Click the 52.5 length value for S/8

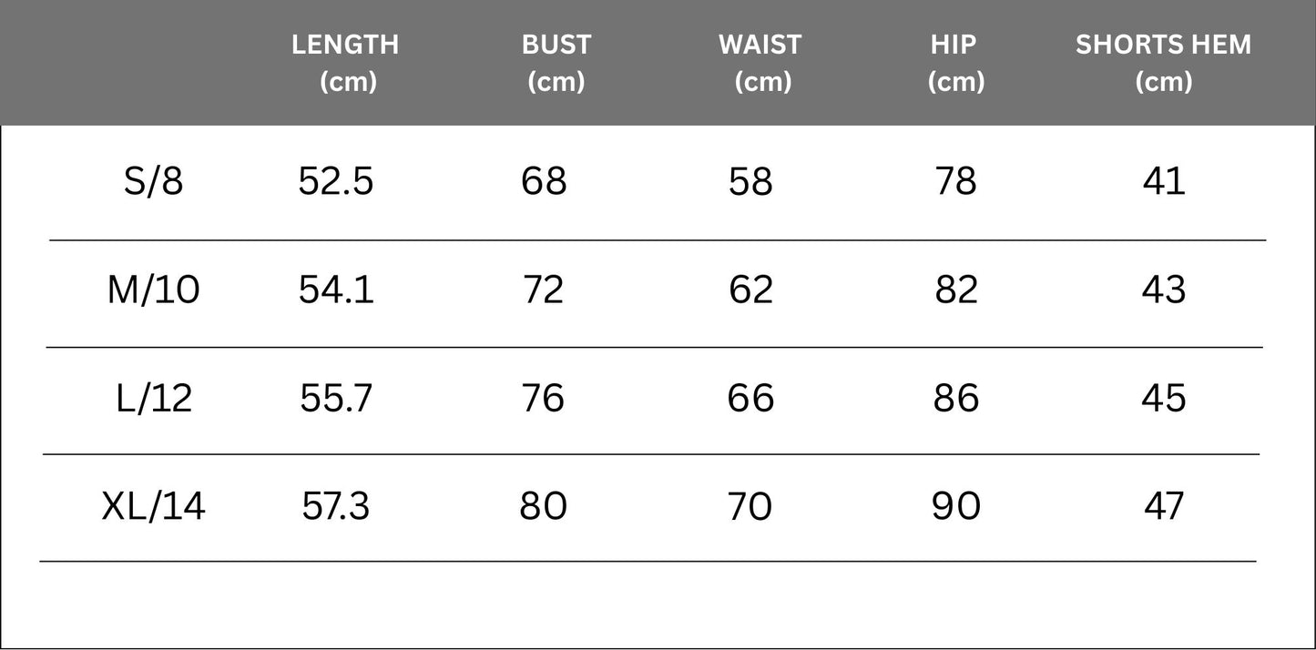coord(336,181)
